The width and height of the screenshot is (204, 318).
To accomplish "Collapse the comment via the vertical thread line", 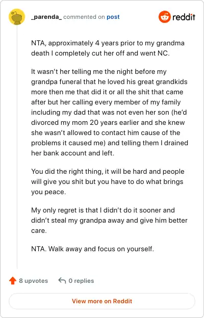I will tap(17, 147).
